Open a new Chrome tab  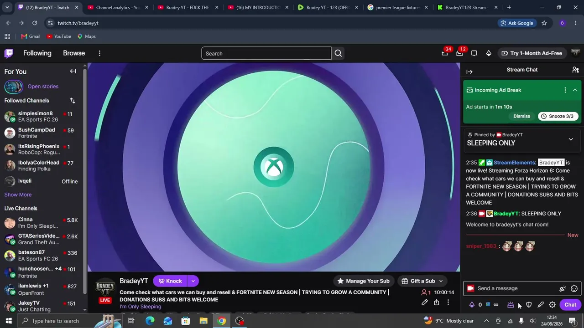(509, 7)
